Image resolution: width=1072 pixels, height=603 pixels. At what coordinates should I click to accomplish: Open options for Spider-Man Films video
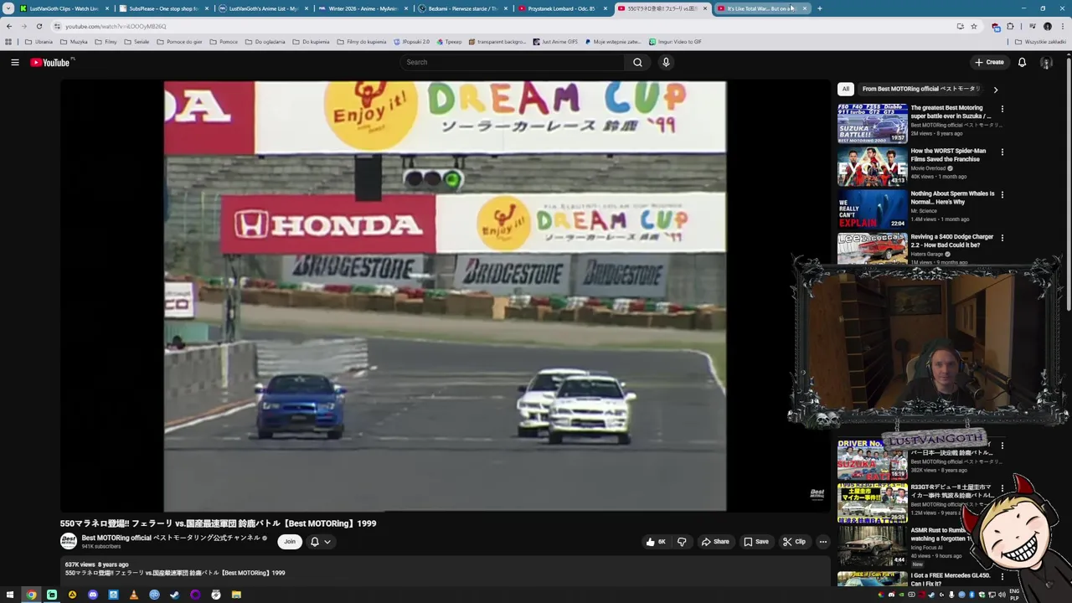[1002, 152]
